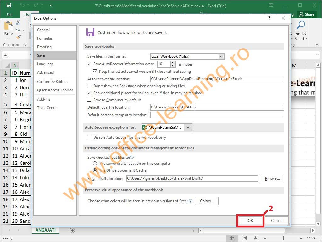Screen dimensions: 322x242
Task: Close the Excel Options dialog with the X
Action: (283, 18)
